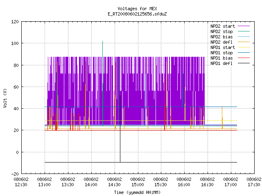Screen dimensions: 262x196
Task: Click the x-axis tick label 13:00
Action: coord(45,185)
